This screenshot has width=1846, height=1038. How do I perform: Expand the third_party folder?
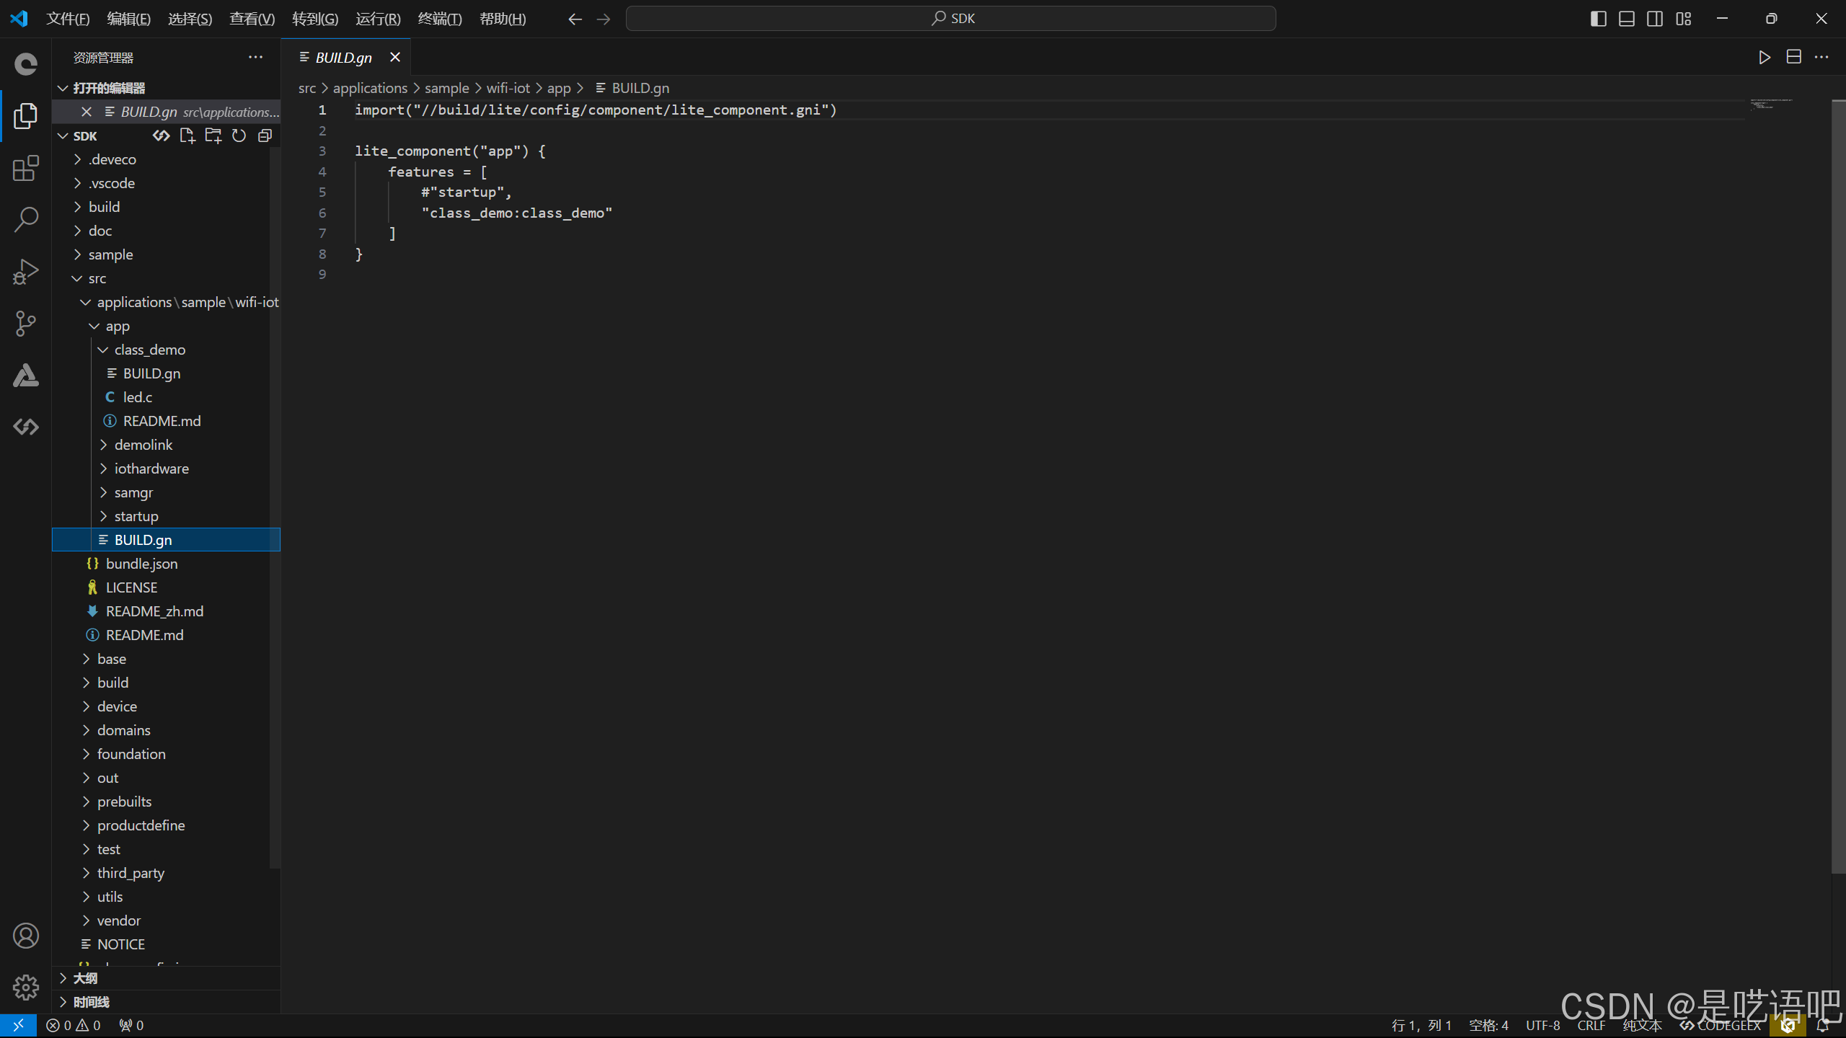[x=131, y=873]
